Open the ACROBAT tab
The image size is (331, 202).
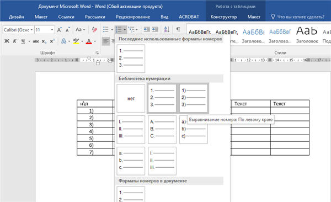tap(189, 17)
